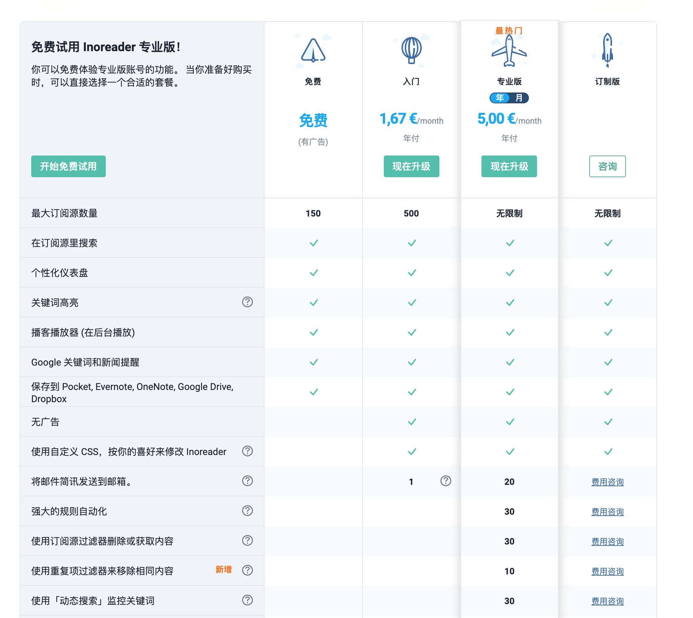The width and height of the screenshot is (693, 618).
Task: Click the 专业版 plan name
Action: click(x=509, y=82)
